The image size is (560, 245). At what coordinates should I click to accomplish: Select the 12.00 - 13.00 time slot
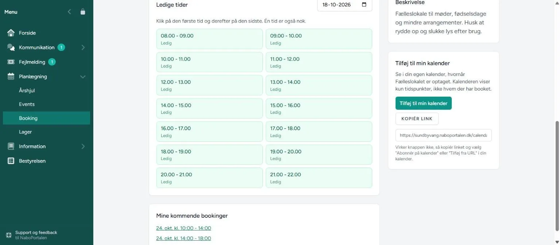point(210,85)
